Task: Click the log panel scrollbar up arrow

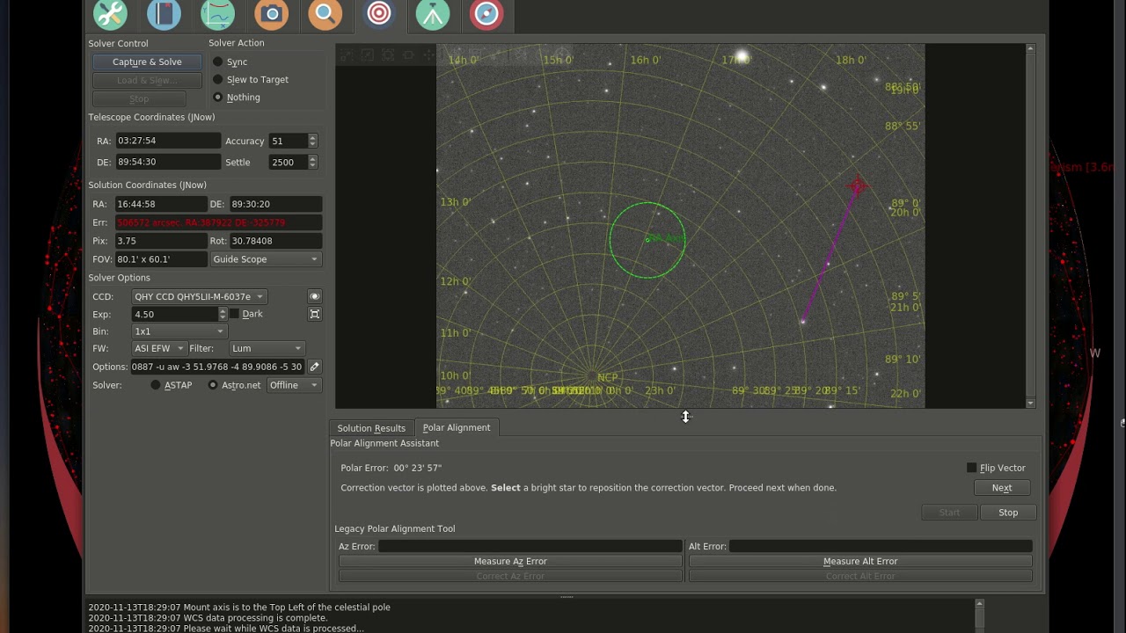Action: (979, 604)
